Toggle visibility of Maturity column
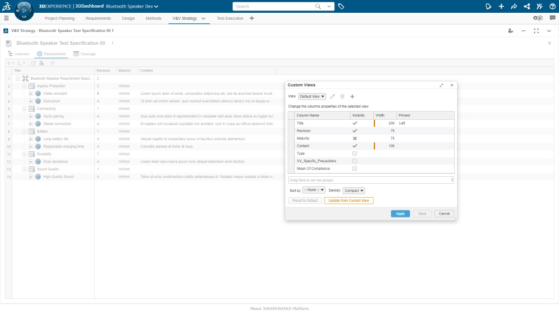The image size is (559, 314). (x=355, y=138)
